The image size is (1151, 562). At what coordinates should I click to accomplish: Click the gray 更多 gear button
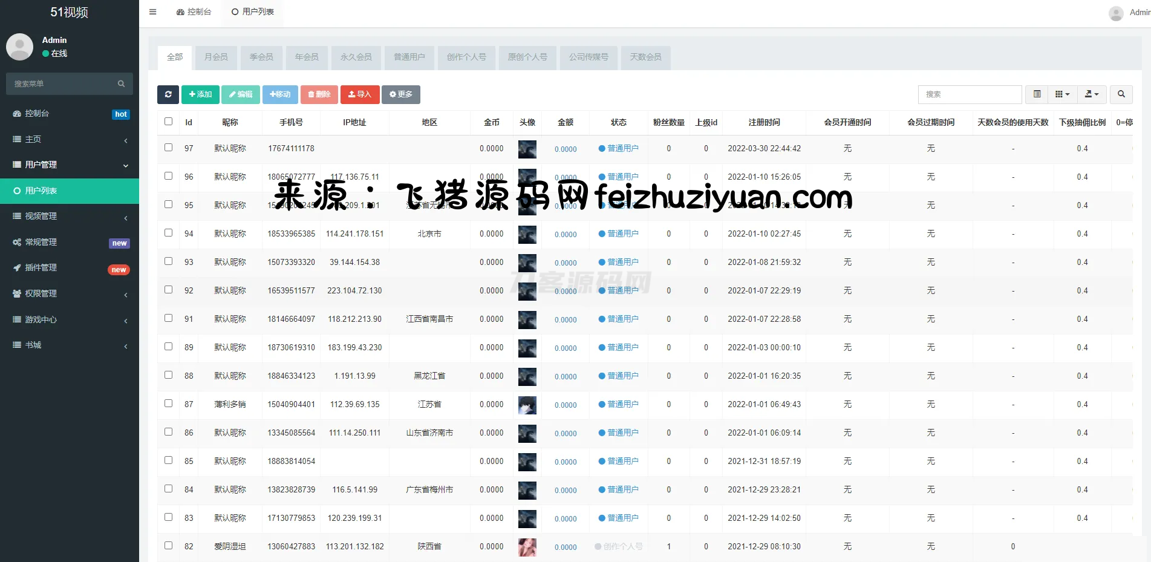(x=400, y=94)
